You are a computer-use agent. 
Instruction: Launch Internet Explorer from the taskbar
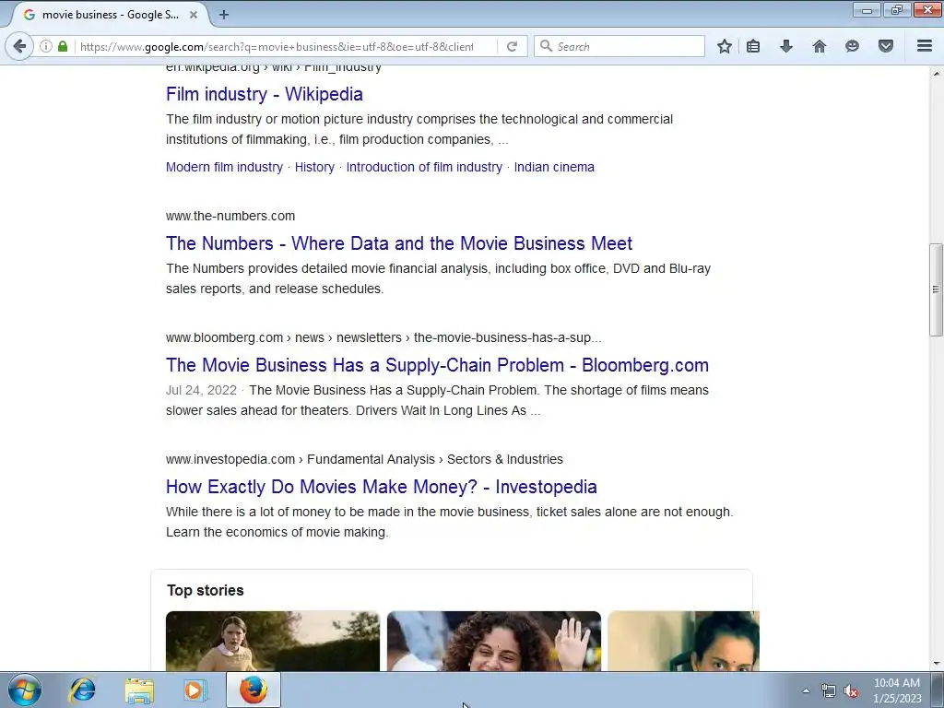click(x=82, y=690)
